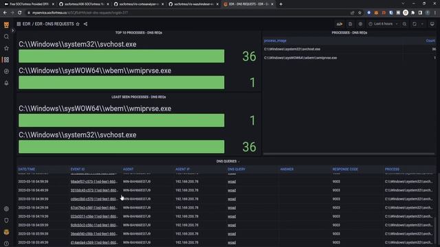Click svchost.exe bar in Top 10 Processes panel
This screenshot has height=247, width=440.
click(122, 56)
